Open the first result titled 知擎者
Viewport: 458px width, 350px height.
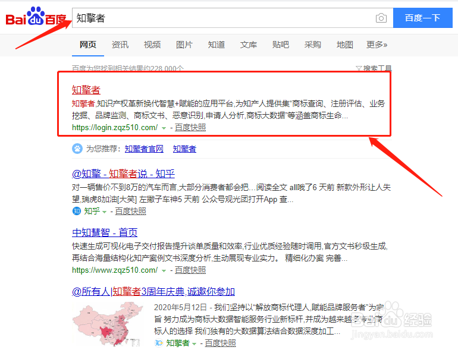86,90
